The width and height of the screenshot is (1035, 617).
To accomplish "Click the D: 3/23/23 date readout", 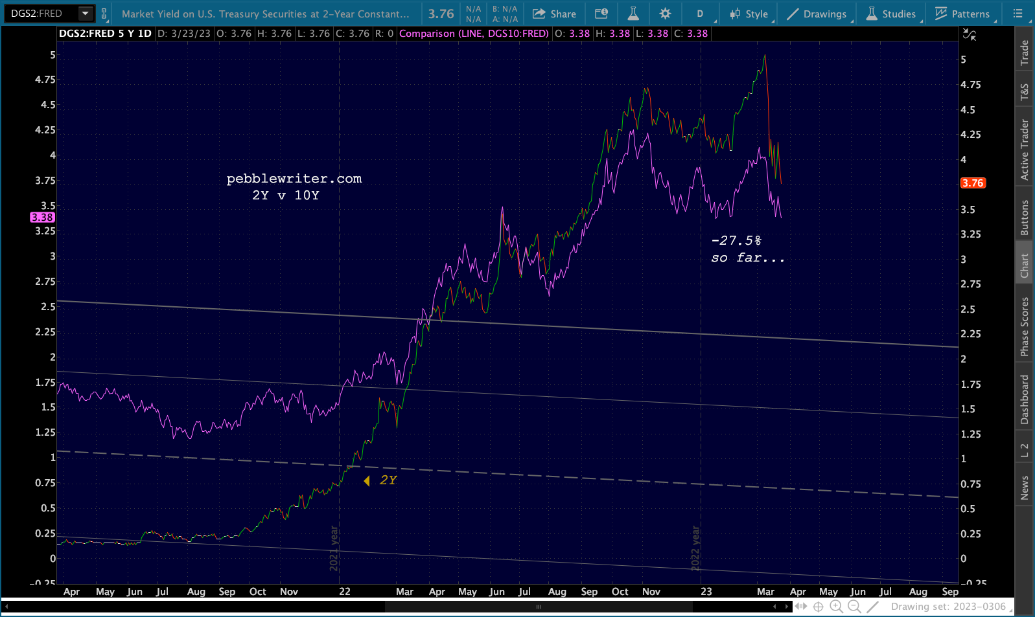I will [x=184, y=34].
